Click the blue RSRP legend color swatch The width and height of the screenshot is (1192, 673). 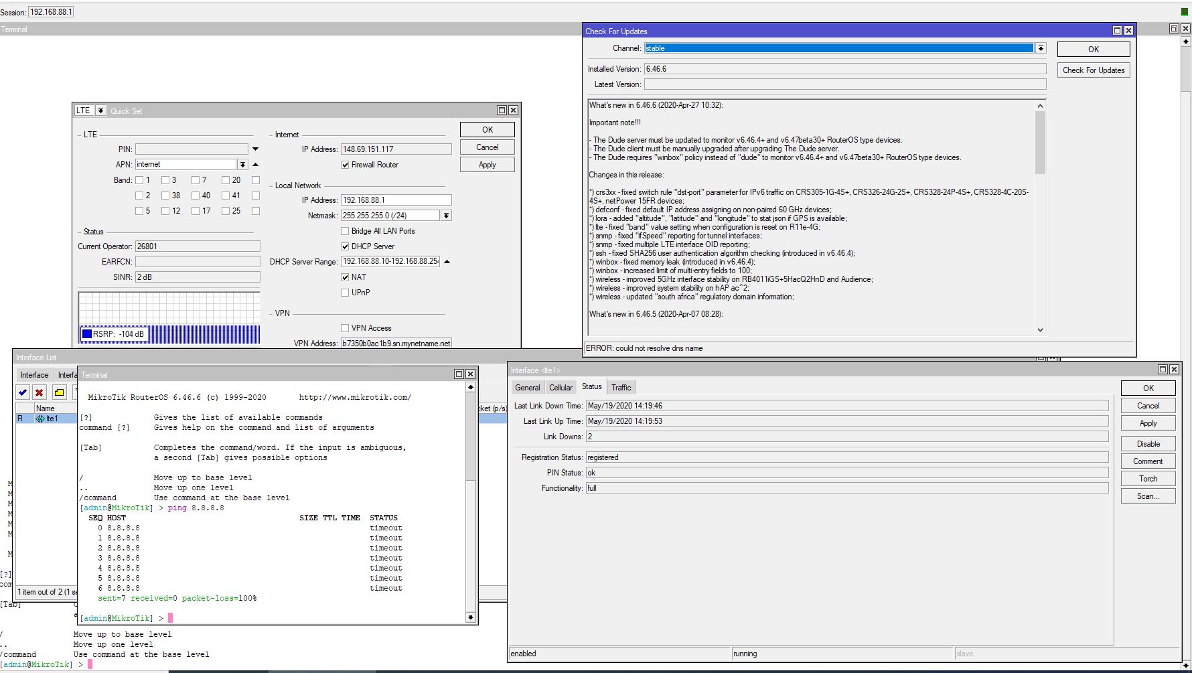point(86,333)
